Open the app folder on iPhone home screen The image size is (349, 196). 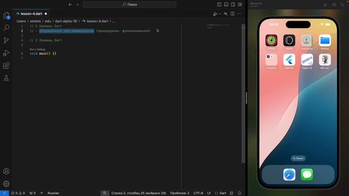point(271,60)
